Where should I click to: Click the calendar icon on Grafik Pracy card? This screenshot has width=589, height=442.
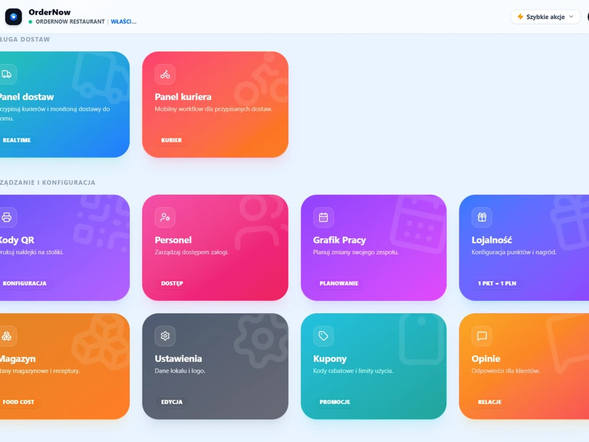click(323, 217)
